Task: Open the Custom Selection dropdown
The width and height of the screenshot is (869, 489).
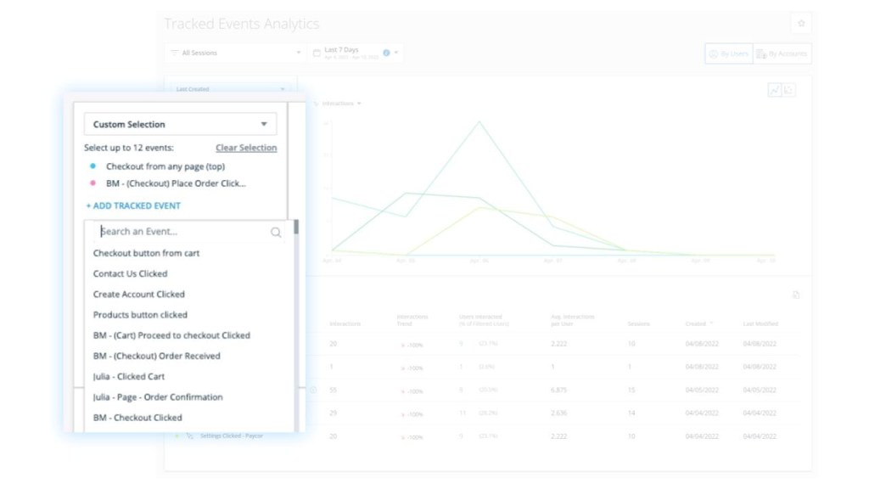Action: click(180, 124)
